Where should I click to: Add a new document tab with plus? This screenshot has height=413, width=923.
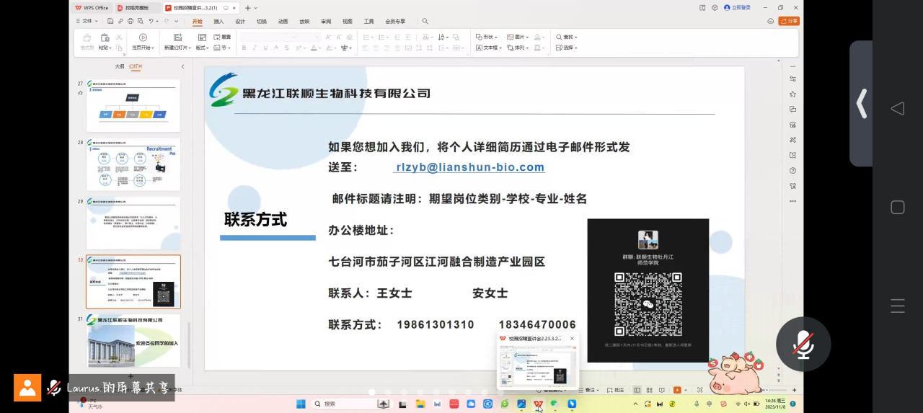[247, 8]
